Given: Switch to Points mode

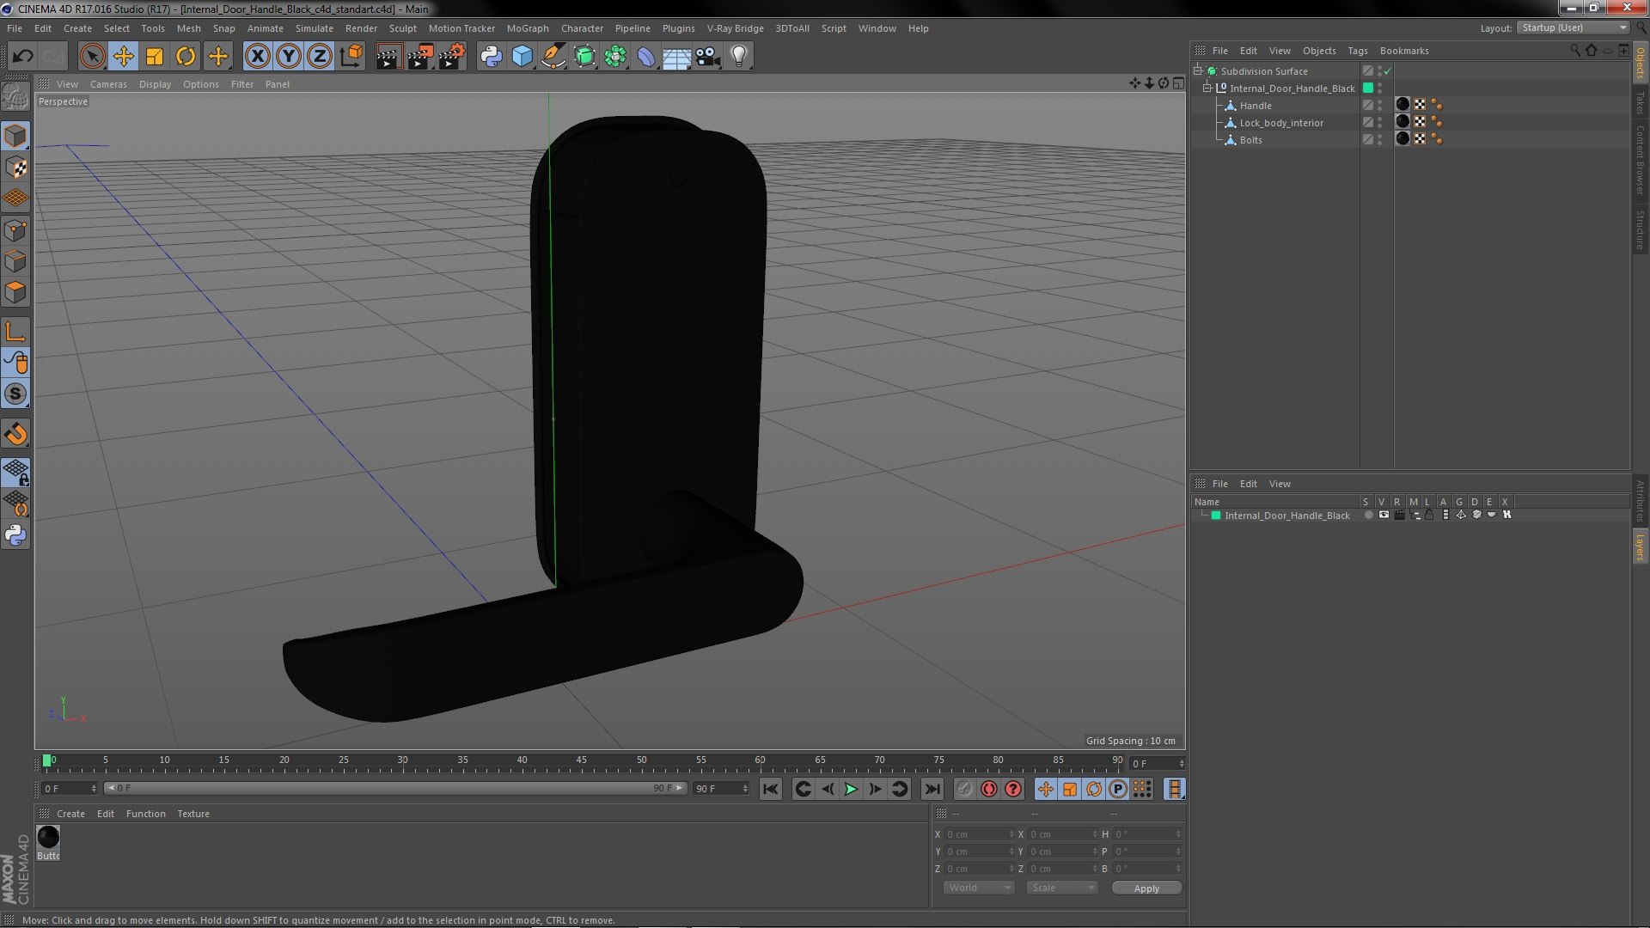Looking at the screenshot, I should click(15, 230).
